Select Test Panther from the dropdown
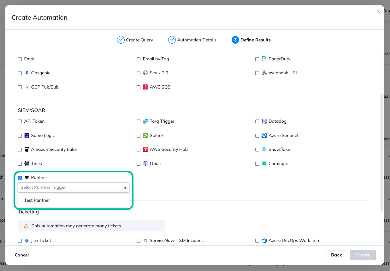 click(x=37, y=200)
